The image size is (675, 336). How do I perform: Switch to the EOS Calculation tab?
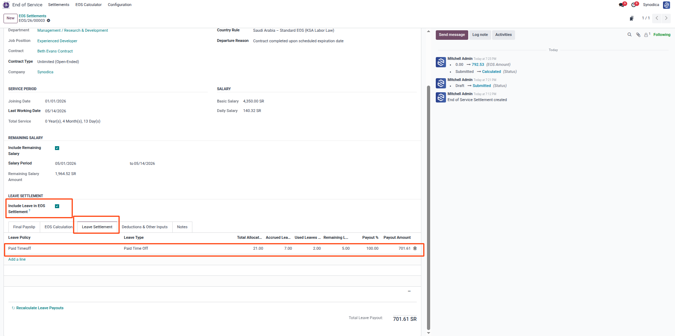[x=58, y=227]
